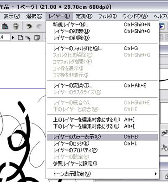Select 参照レイヤーに設定 entry
This screenshot has height=182, width=168.
click(102, 163)
